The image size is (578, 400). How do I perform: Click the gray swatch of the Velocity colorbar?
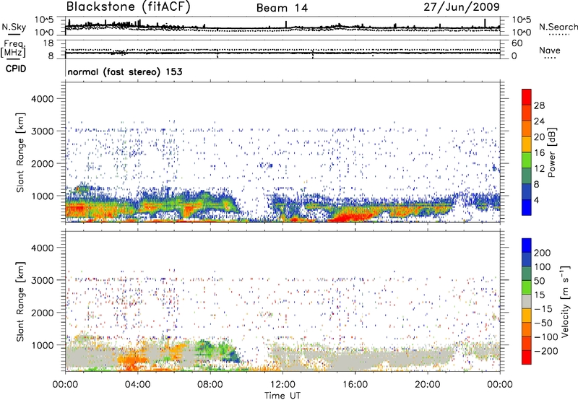click(x=527, y=301)
